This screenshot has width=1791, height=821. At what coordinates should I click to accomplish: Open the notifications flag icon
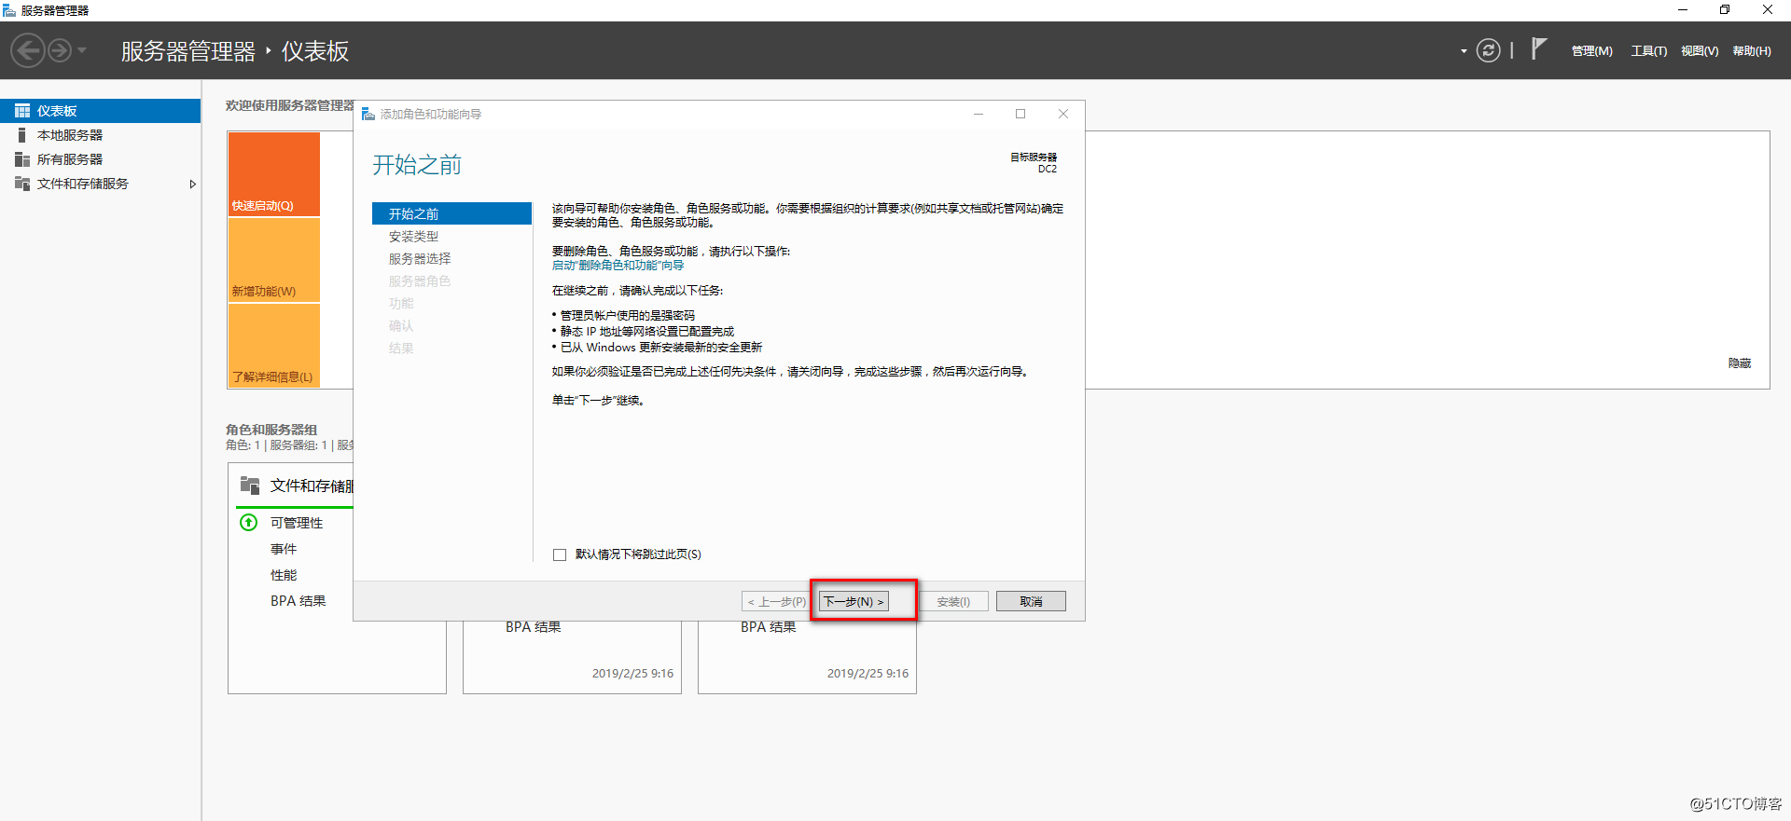pyautogui.click(x=1538, y=49)
